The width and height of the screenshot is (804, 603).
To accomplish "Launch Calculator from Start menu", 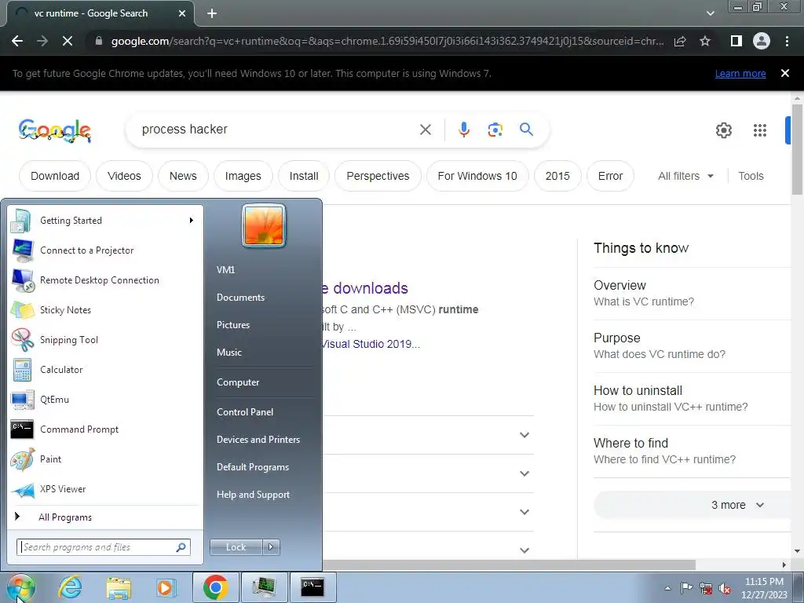I will pyautogui.click(x=104, y=369).
